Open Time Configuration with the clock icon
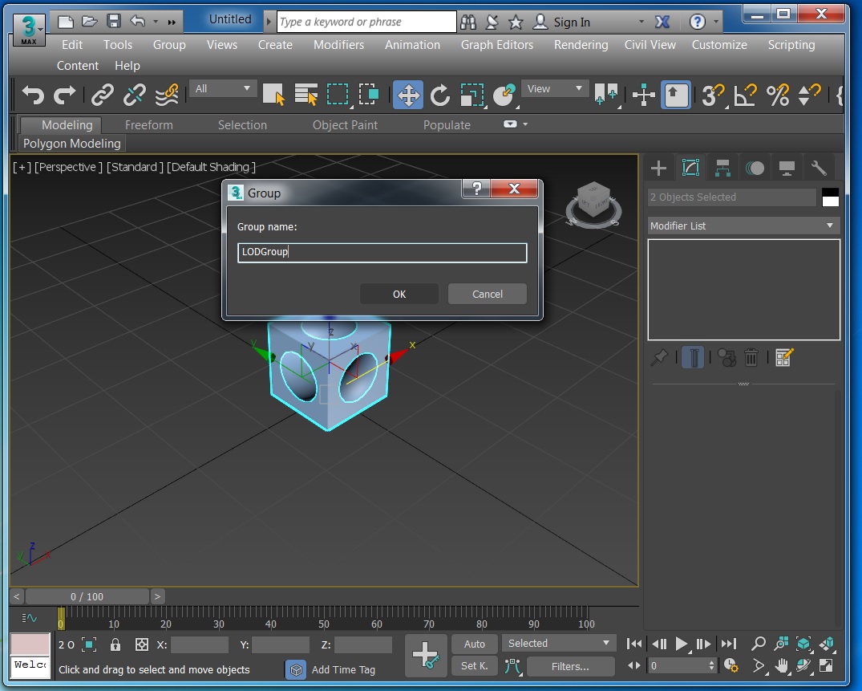Image resolution: width=862 pixels, height=691 pixels. (730, 665)
